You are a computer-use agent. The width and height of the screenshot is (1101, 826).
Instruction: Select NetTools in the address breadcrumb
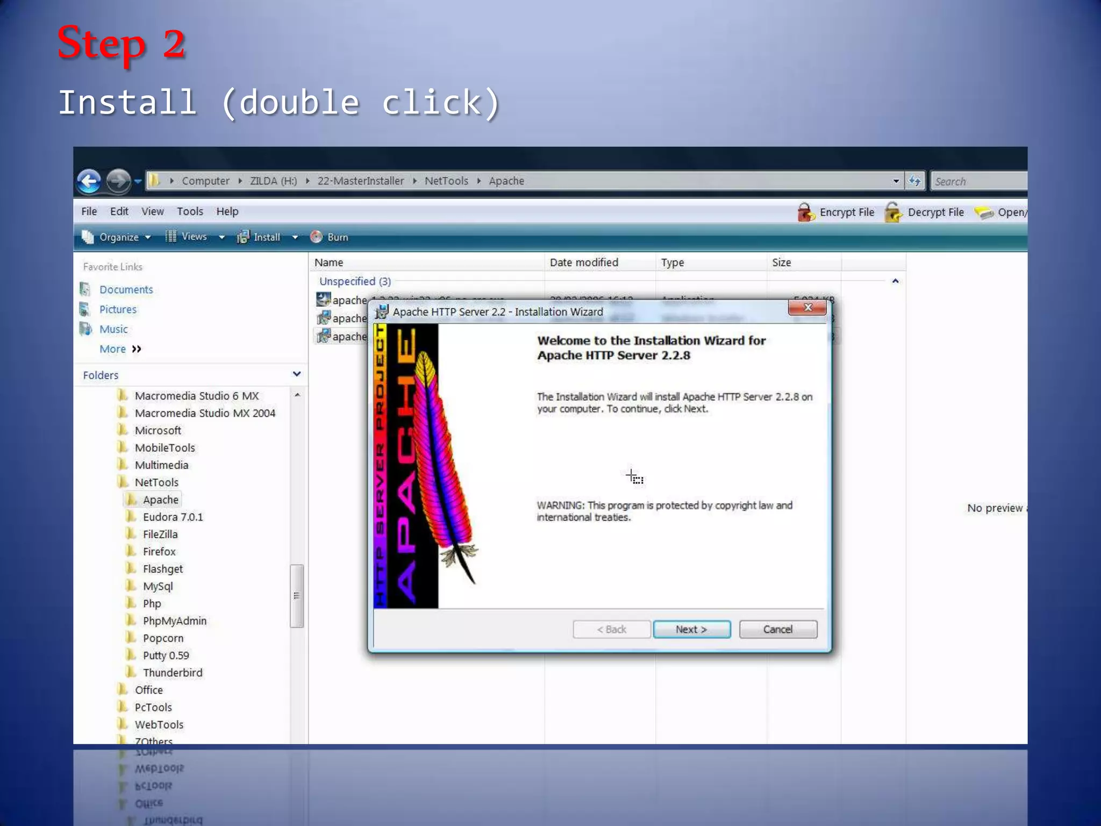tap(446, 181)
